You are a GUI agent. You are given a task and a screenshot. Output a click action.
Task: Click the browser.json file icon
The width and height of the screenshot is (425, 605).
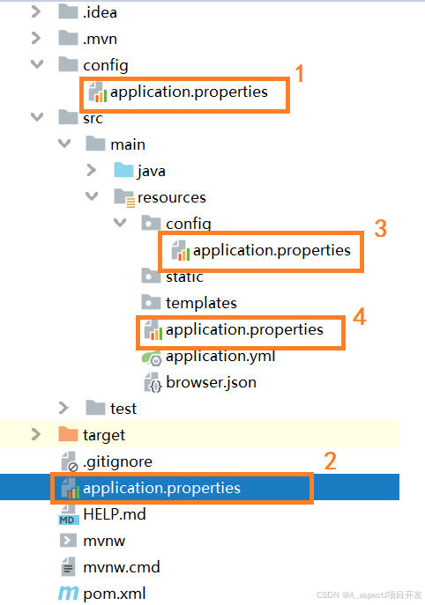click(153, 383)
